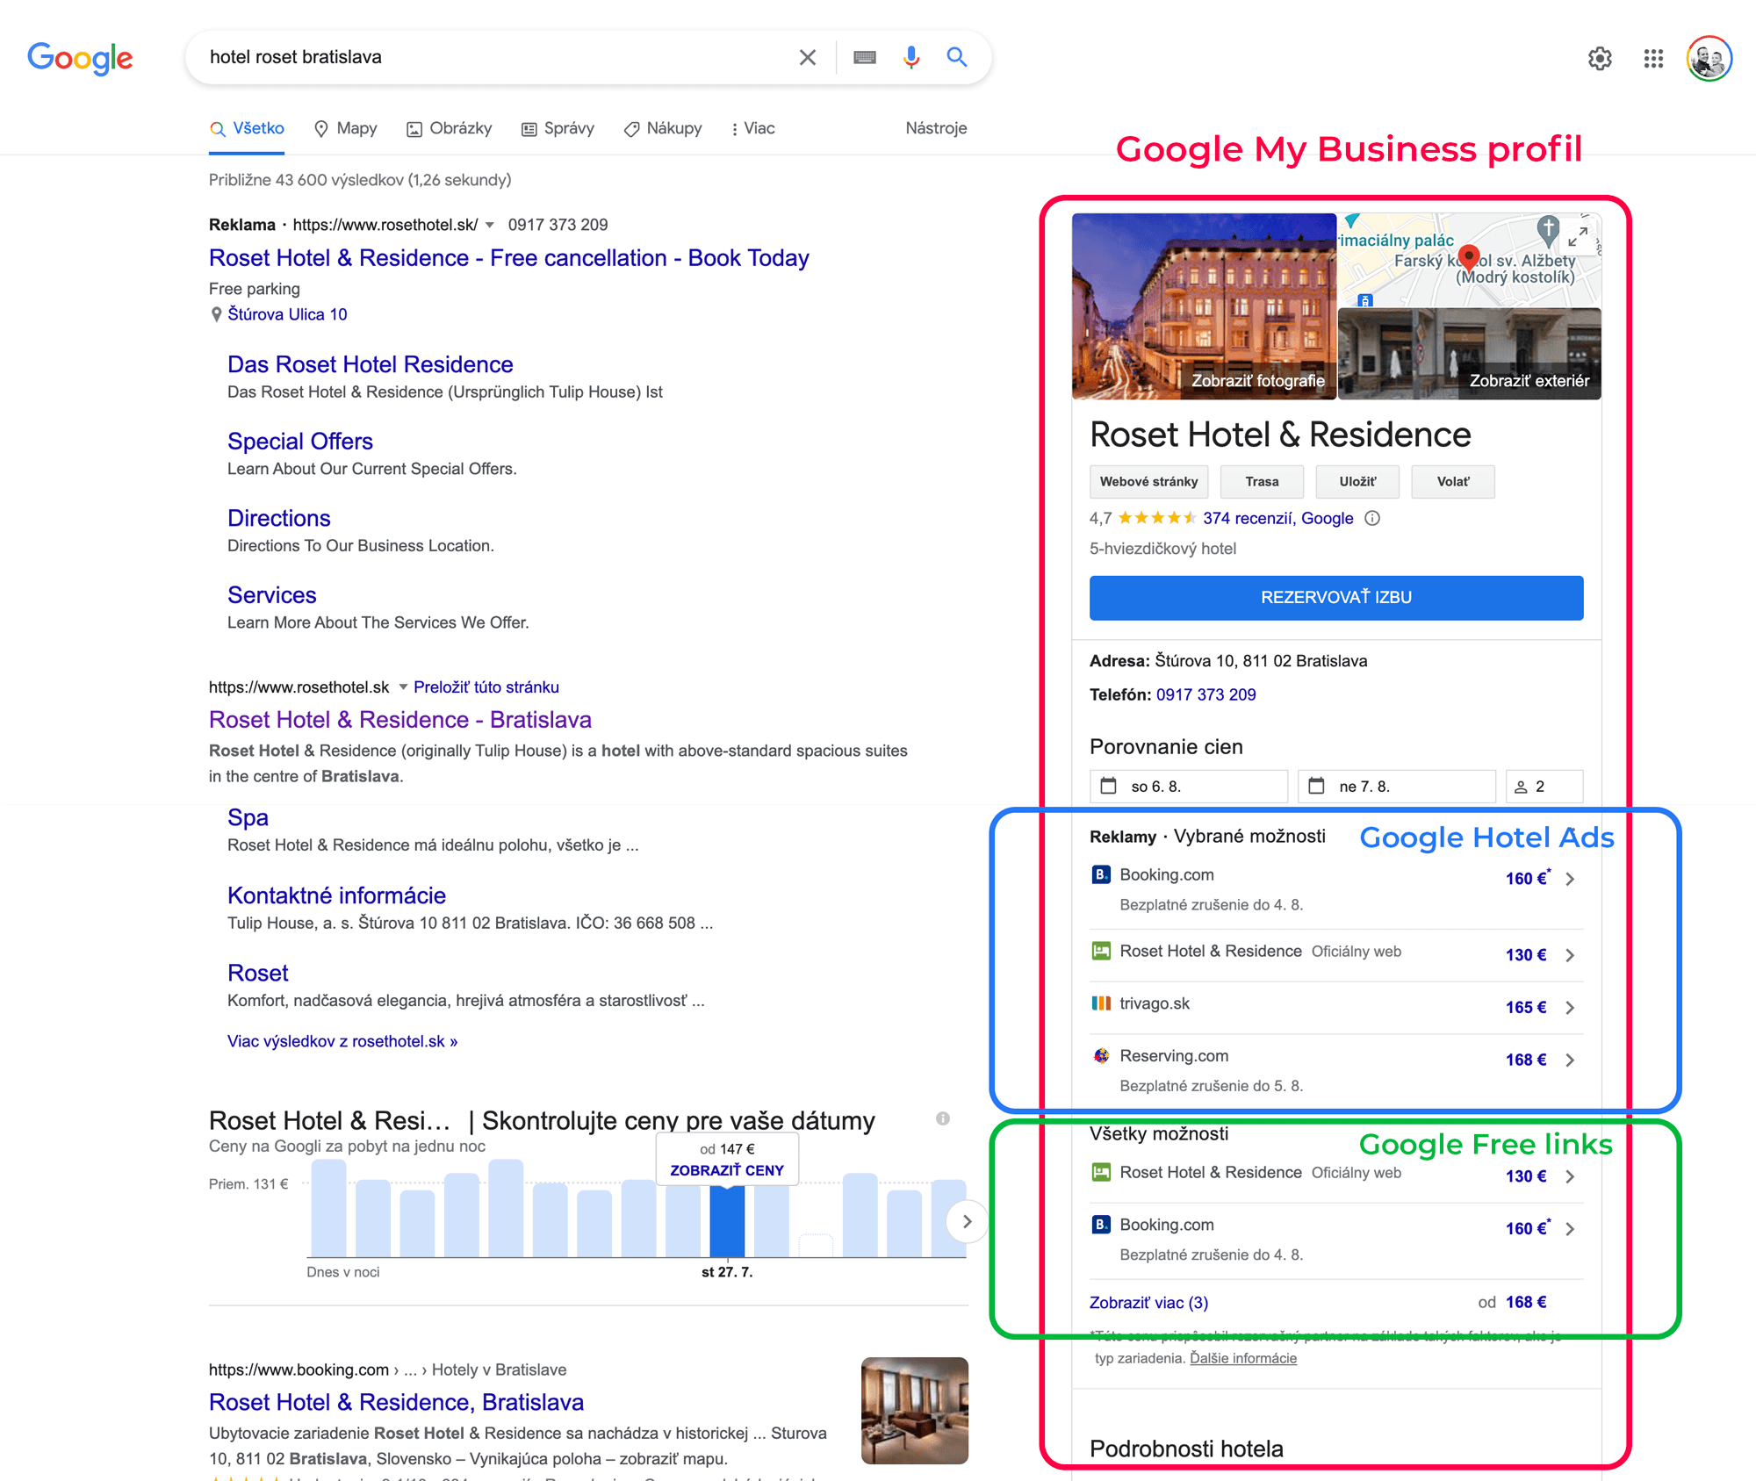1756x1481 pixels.
Task: Click the Webové stránky button
Action: point(1148,482)
